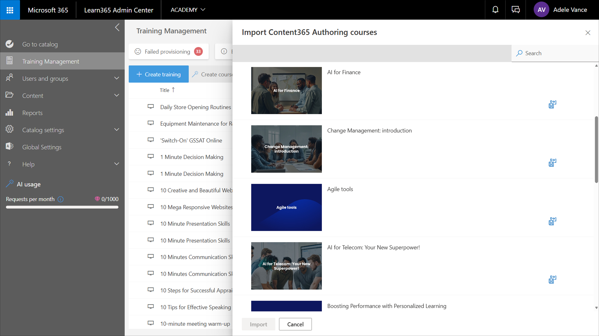Click the Requests per month info icon
This screenshot has width=599, height=336.
click(61, 199)
